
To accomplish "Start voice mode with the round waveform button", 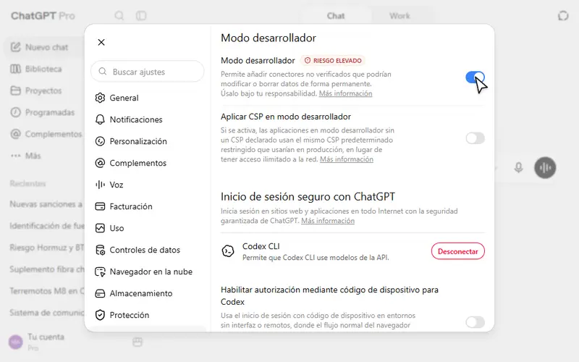I will (x=545, y=168).
